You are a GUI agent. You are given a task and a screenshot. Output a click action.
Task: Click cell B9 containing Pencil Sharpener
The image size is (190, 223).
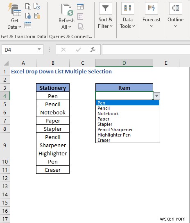[x=53, y=141]
